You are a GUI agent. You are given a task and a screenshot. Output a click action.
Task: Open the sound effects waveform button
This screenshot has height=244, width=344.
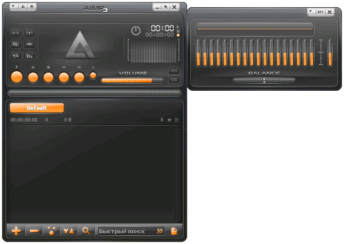[x=29, y=44]
